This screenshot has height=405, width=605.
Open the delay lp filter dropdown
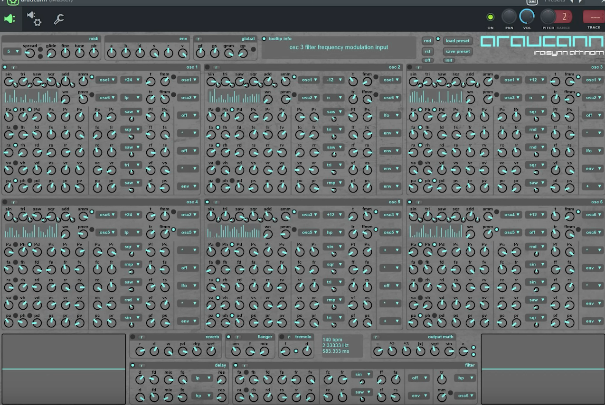pyautogui.click(x=201, y=378)
